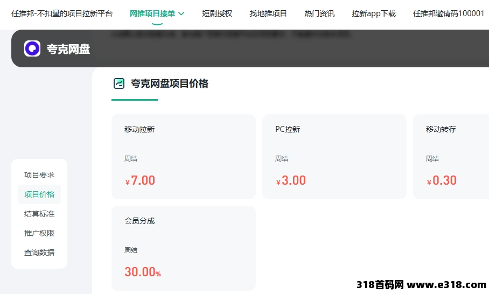Click the 移动拉新 price card title
The width and height of the screenshot is (489, 294).
click(x=139, y=129)
